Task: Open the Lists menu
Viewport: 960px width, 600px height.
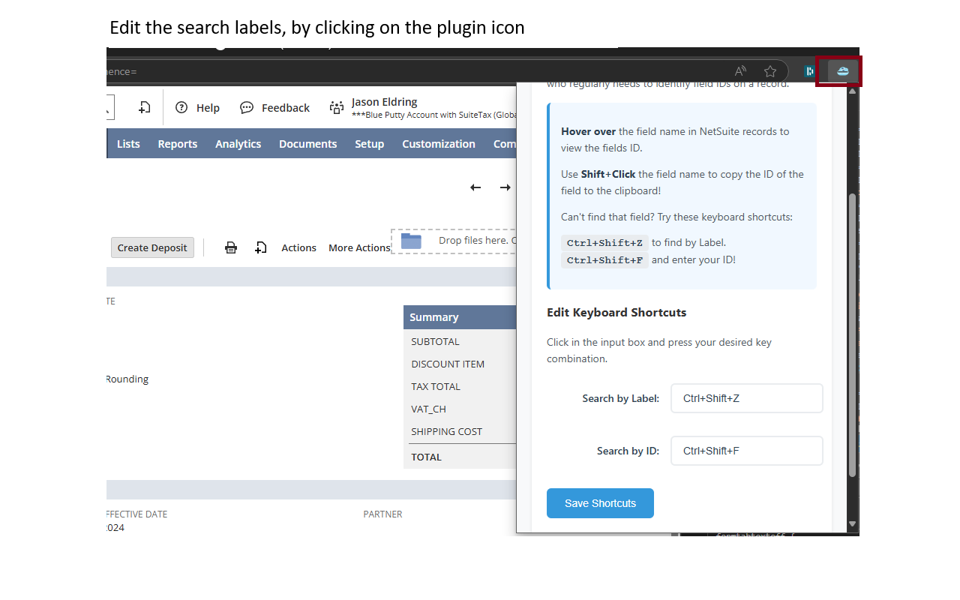Action: [x=128, y=144]
